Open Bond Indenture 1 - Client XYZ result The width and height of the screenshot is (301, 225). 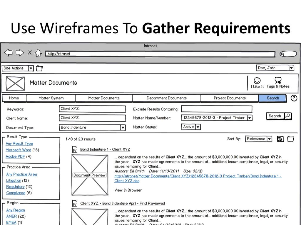[105, 149]
